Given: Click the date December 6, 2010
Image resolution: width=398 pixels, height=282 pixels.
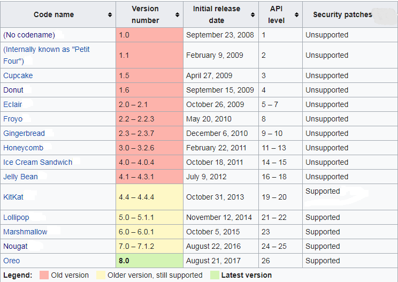Looking at the screenshot, I should coord(217,133).
